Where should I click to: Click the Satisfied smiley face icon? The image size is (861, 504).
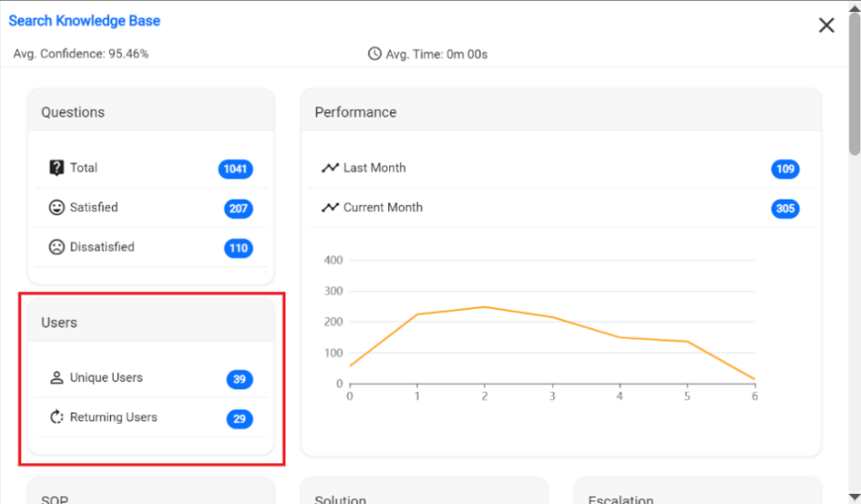pos(57,207)
